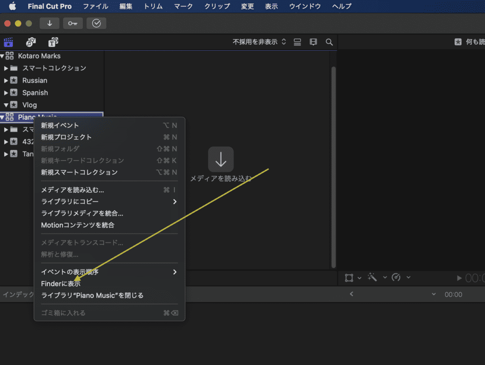Viewport: 485px width, 365px height.
Task: Click the Vlog event star icon
Action: [x=14, y=105]
